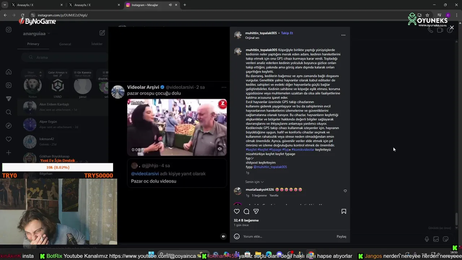The image size is (462, 260).
Task: Click the sticker icon in message box
Action: coord(446,239)
